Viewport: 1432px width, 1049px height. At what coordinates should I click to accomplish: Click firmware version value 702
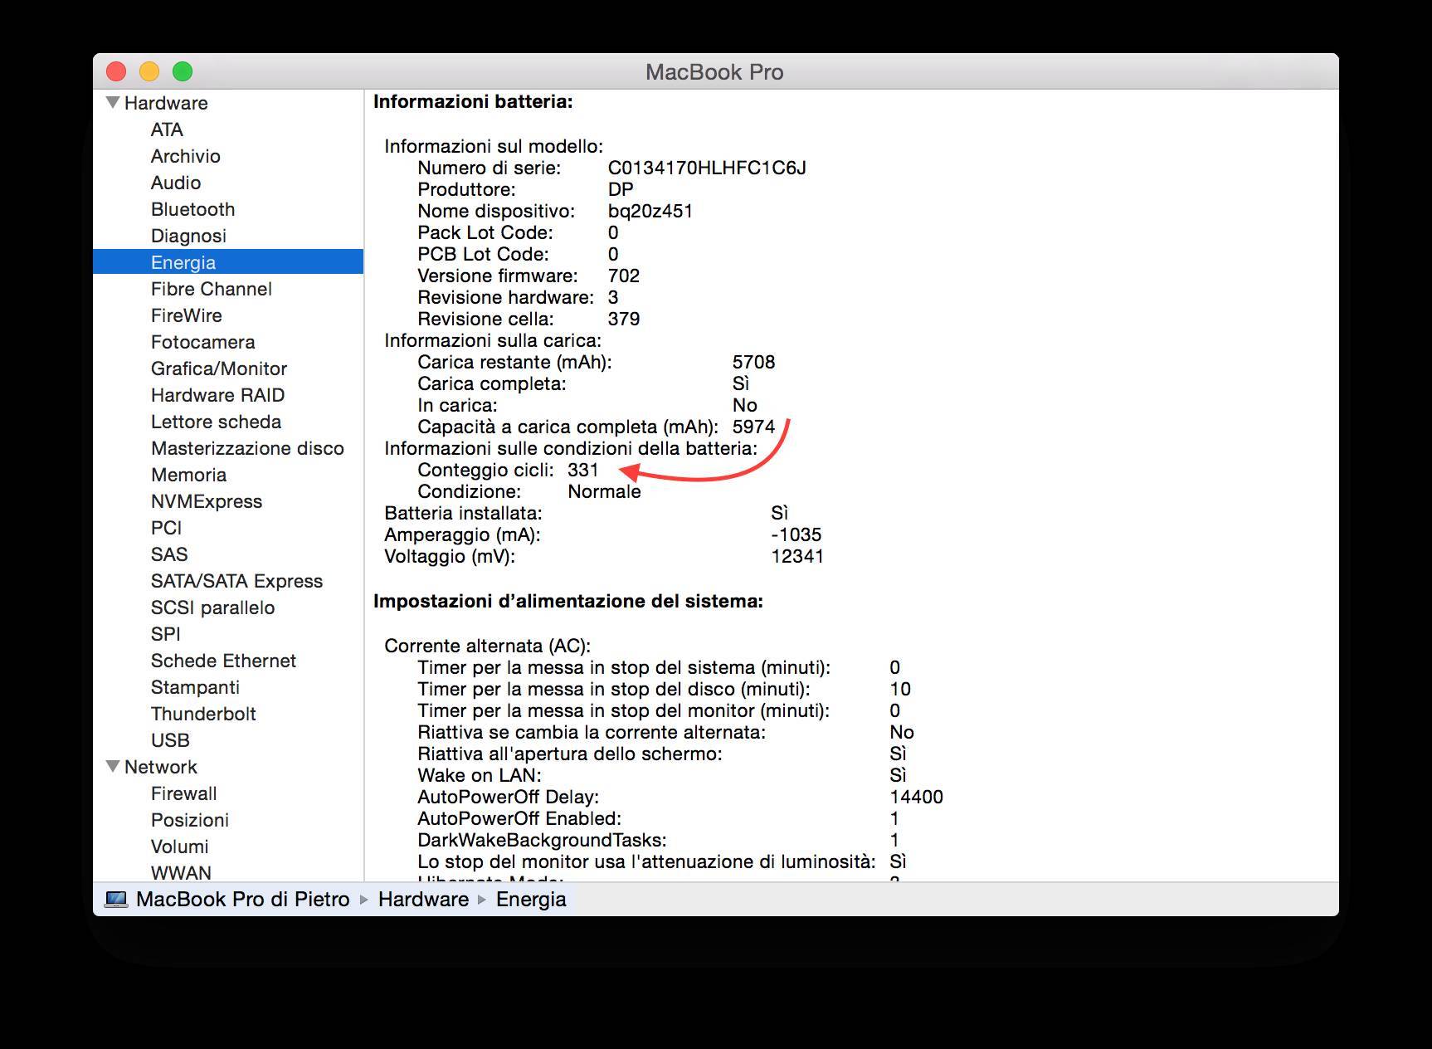tap(624, 276)
